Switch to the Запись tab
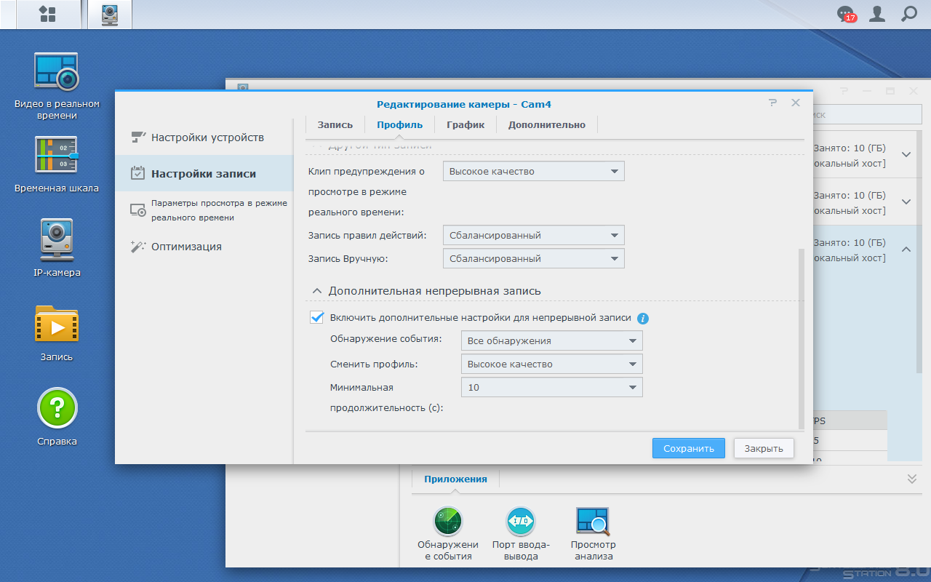This screenshot has height=582, width=931. 335,124
